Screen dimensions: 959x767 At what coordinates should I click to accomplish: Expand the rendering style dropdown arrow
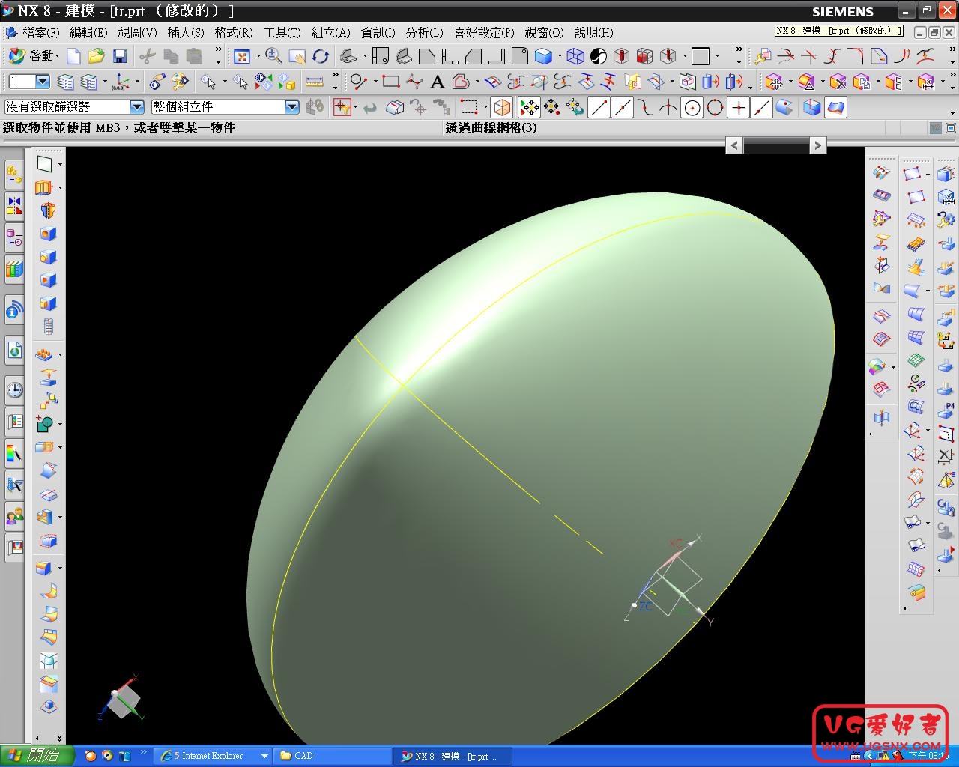[559, 56]
